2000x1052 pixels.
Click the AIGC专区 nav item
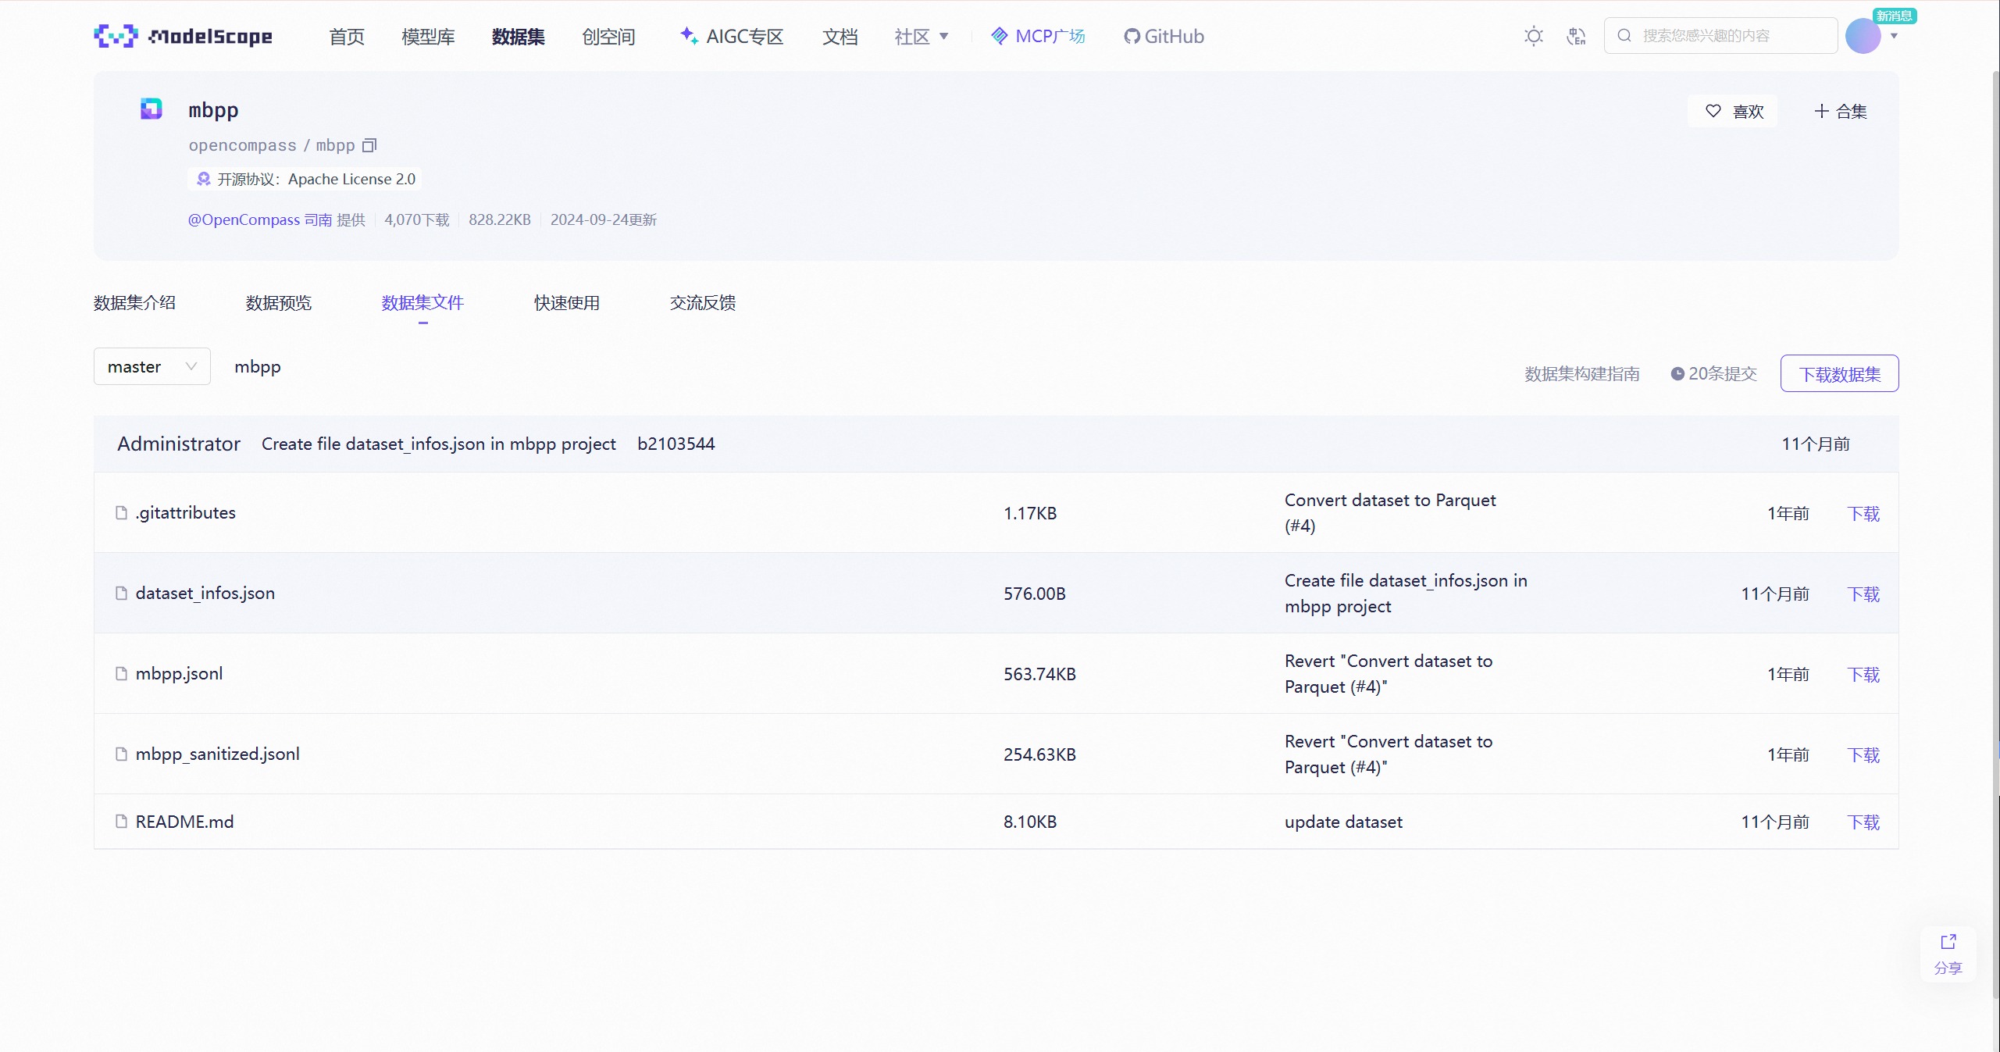click(x=732, y=36)
